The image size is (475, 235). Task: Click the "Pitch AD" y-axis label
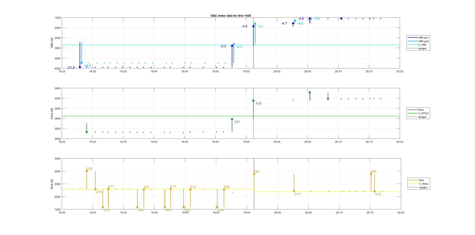coord(52,114)
